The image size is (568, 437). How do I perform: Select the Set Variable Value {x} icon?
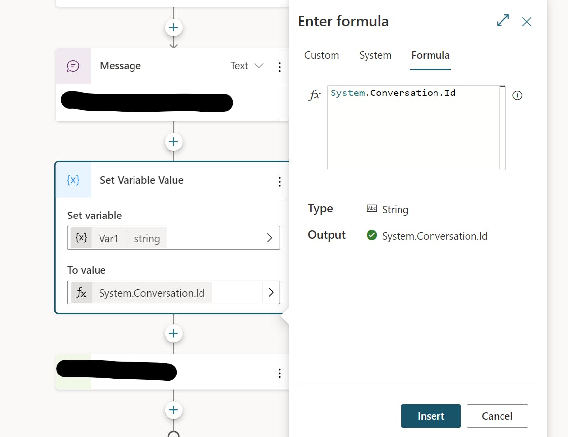pyautogui.click(x=73, y=180)
